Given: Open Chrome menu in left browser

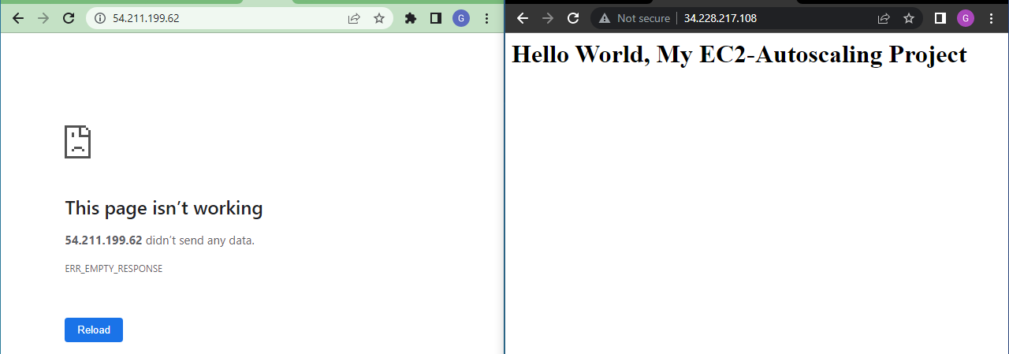Looking at the screenshot, I should click(486, 18).
